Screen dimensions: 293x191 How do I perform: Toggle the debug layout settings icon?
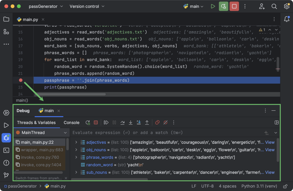pyautogui.click(x=277, y=123)
